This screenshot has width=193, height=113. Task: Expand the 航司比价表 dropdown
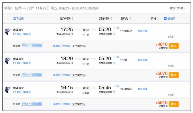(x=178, y=8)
